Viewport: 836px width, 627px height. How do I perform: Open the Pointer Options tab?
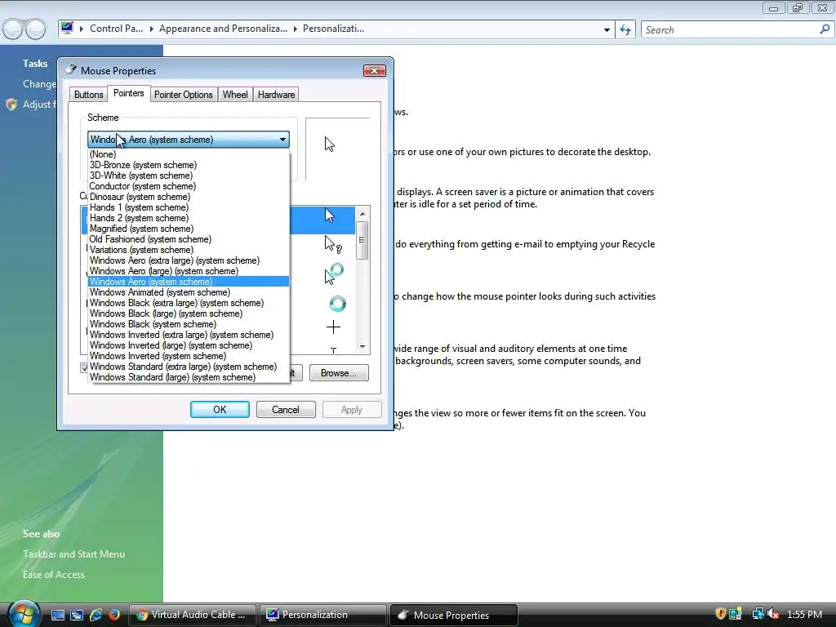184,95
